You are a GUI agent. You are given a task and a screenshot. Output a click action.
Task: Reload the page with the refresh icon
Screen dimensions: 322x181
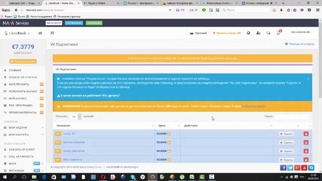[x=170, y=10]
